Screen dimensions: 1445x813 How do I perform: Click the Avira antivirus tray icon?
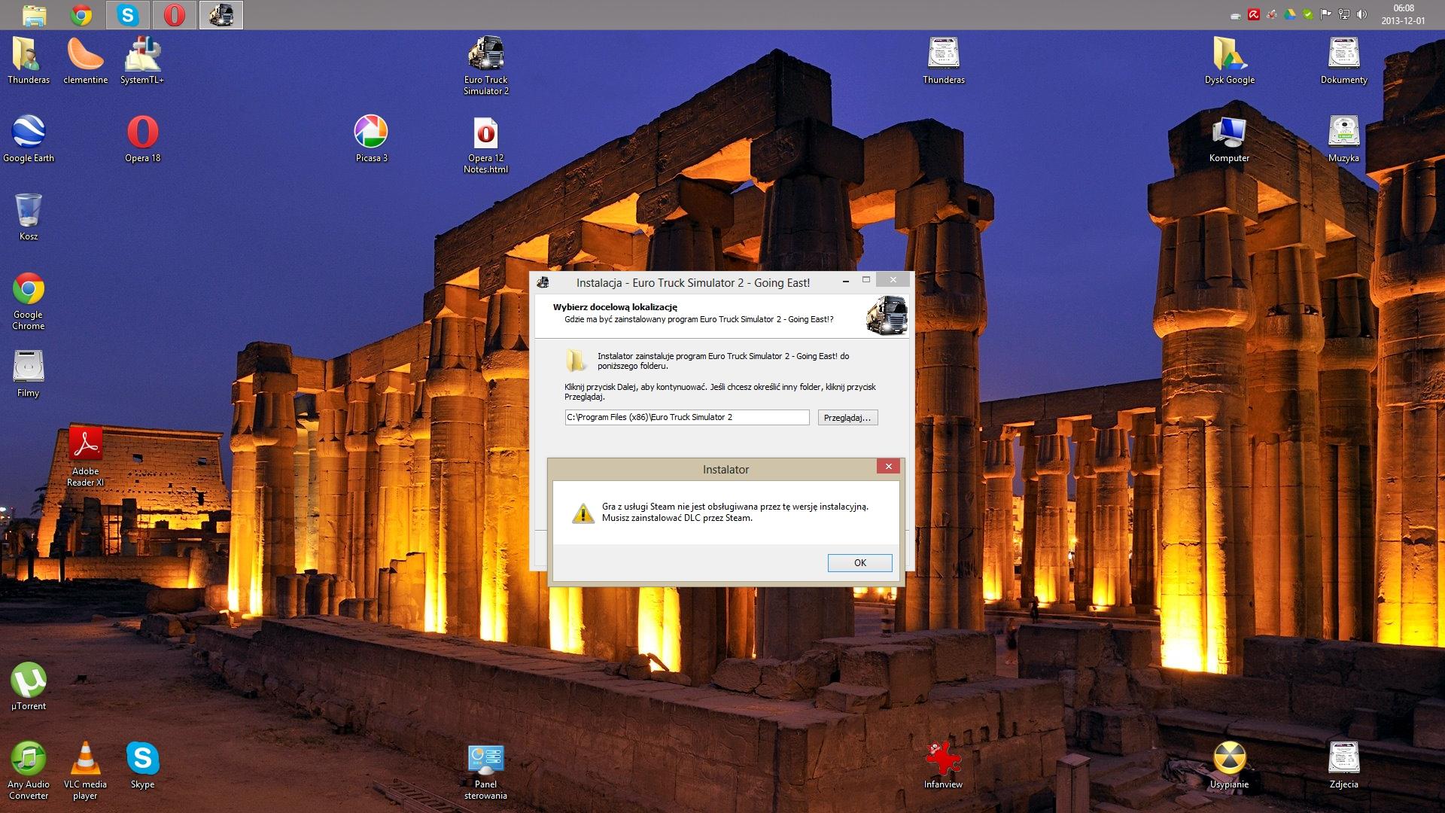point(1254,14)
